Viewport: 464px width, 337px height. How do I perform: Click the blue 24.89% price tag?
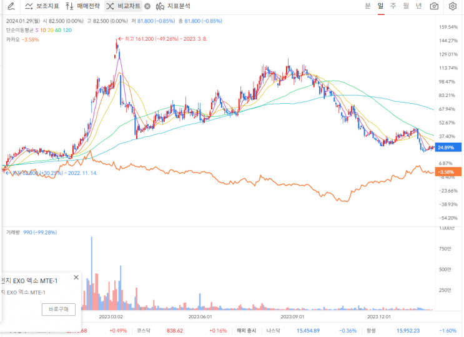point(448,148)
